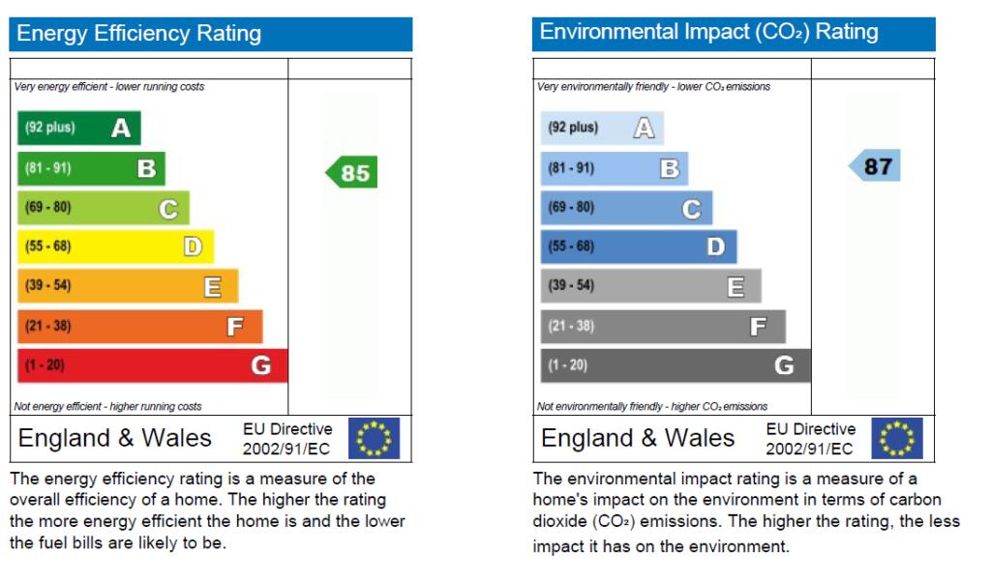The image size is (991, 582).
Task: Click the yellow D (55-68) energy band
Action: [115, 247]
